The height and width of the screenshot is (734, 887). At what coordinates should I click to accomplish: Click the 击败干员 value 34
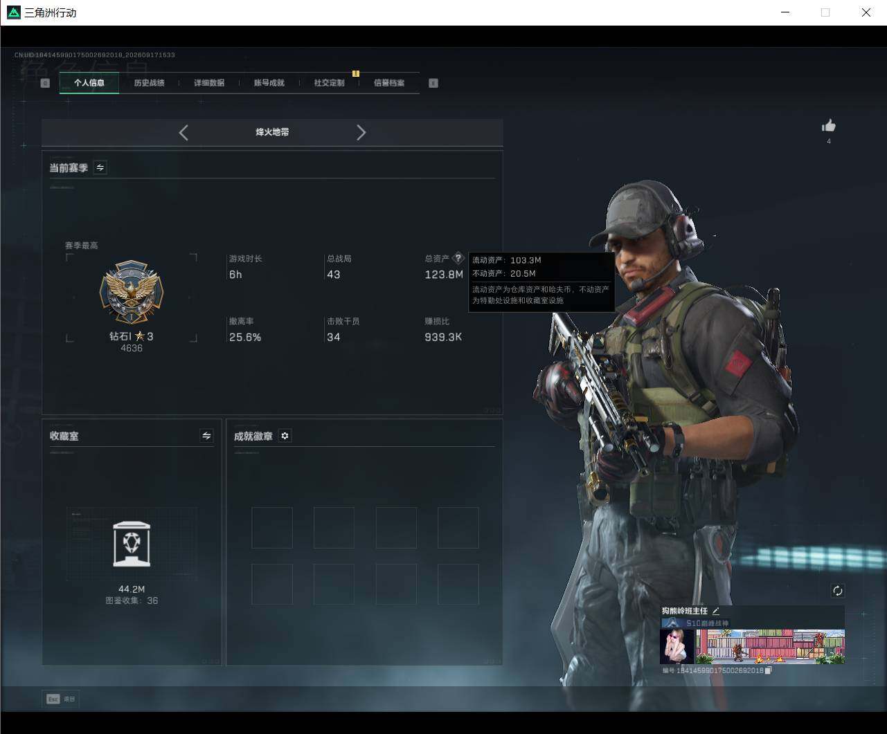click(334, 338)
